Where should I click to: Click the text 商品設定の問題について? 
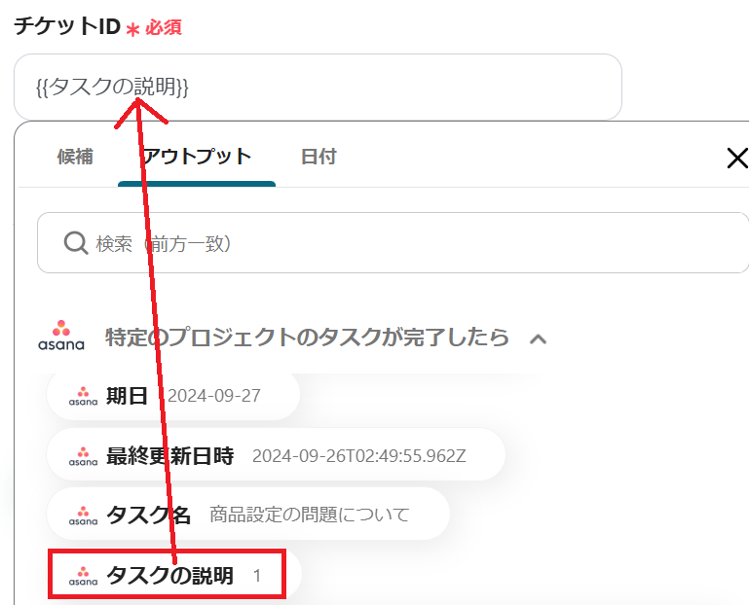(310, 515)
